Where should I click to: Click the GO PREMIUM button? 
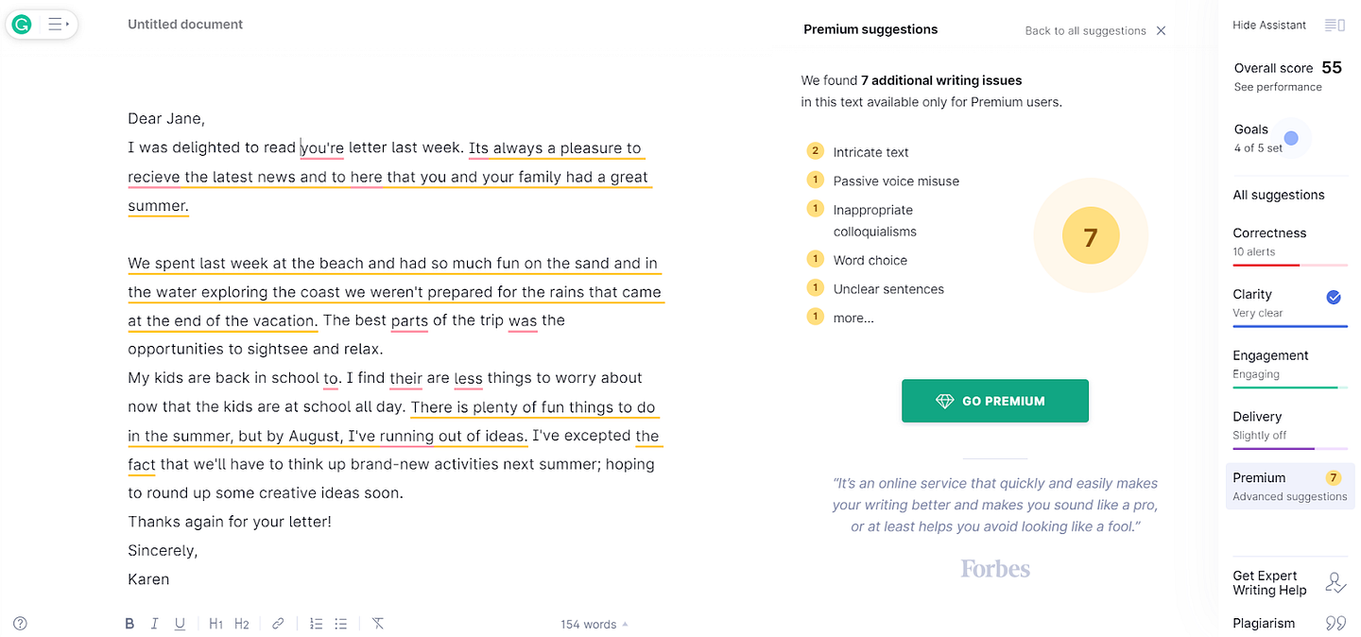(994, 401)
